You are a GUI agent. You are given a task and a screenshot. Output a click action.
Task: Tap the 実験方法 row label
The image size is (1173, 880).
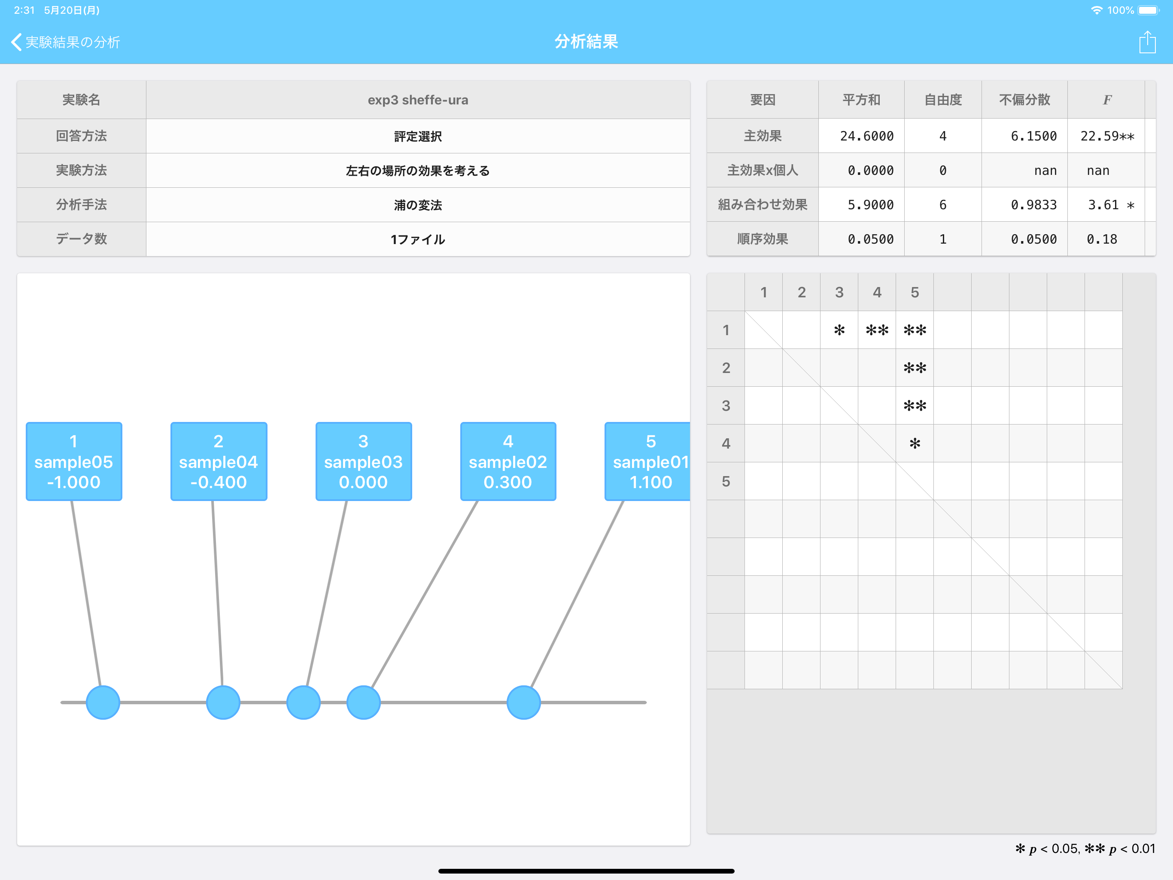tap(81, 171)
